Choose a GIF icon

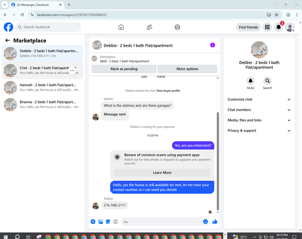click(x=115, y=221)
